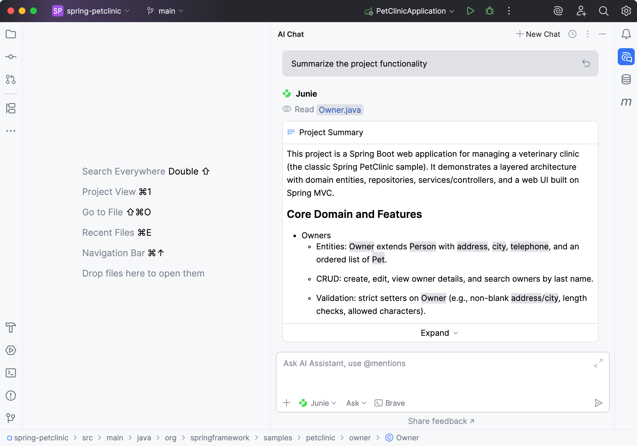This screenshot has width=637, height=446.
Task: Open the Build hammer tool window
Action: pyautogui.click(x=11, y=328)
